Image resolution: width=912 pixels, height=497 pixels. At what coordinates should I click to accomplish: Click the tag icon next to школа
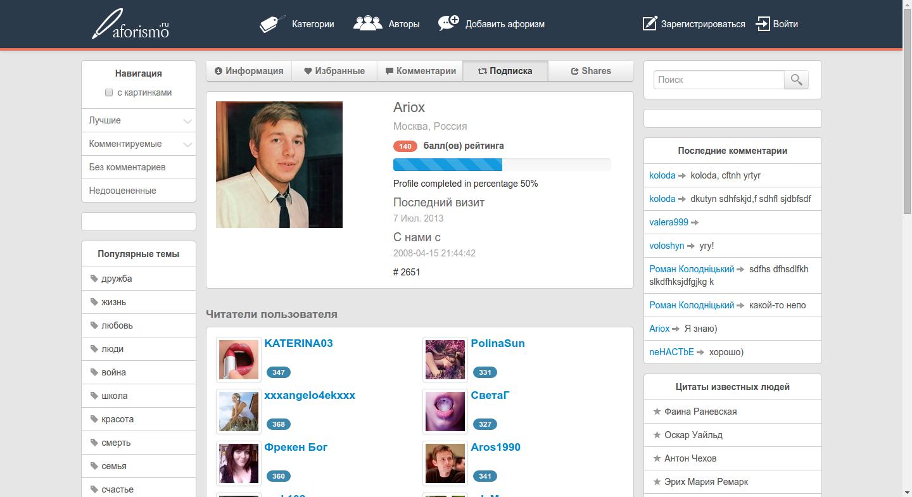[94, 396]
